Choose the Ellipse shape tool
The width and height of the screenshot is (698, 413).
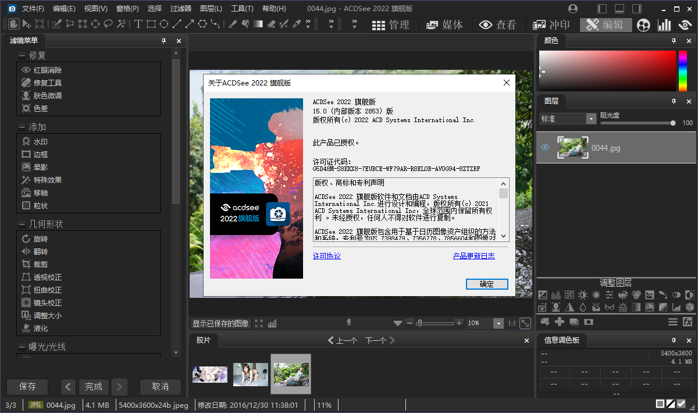(x=164, y=24)
